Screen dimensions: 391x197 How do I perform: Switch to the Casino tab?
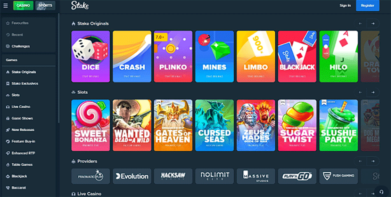pyautogui.click(x=23, y=5)
